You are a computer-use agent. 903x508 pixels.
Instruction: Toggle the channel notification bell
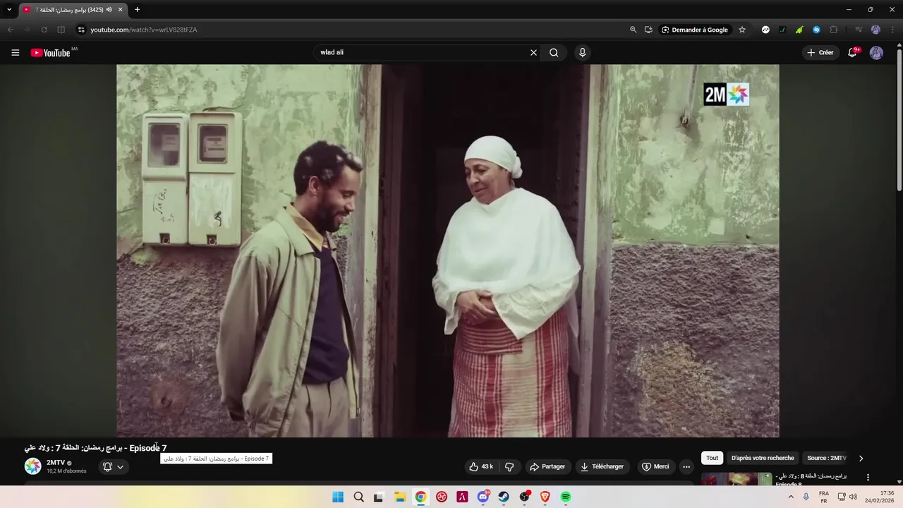point(107,466)
